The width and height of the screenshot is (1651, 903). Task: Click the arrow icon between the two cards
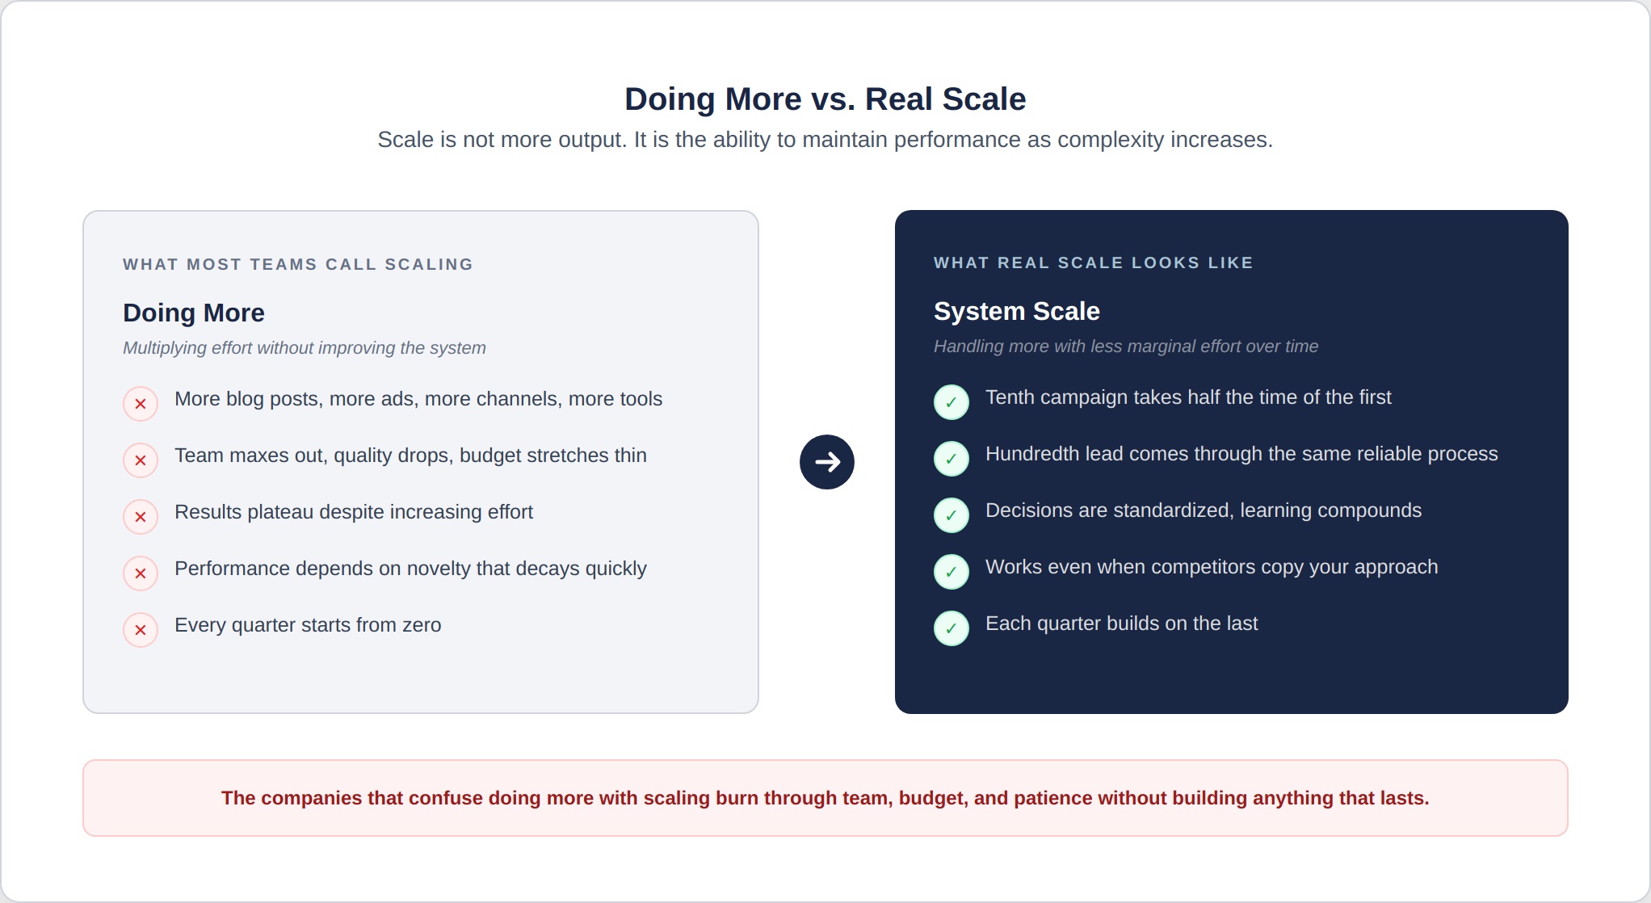pos(826,462)
